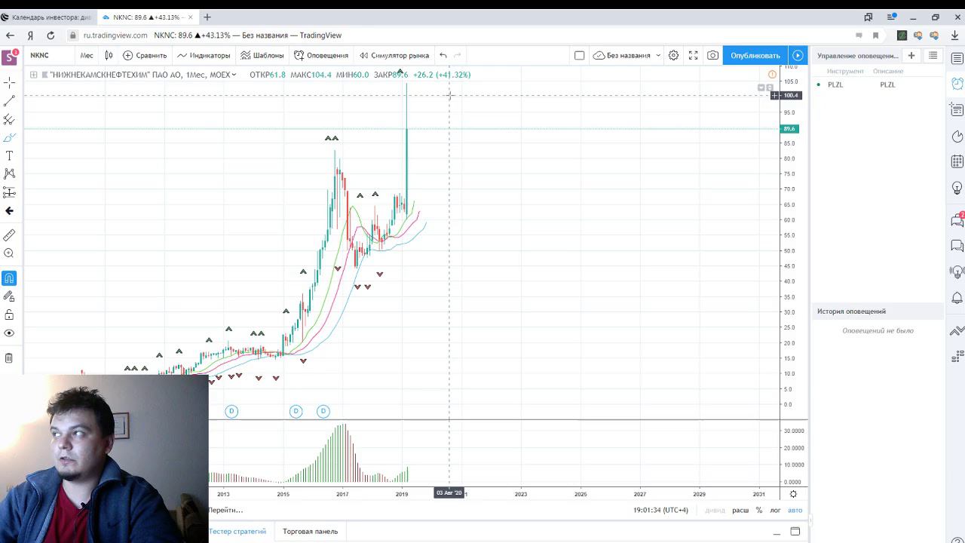Open the chart layout selector square

coord(579,55)
